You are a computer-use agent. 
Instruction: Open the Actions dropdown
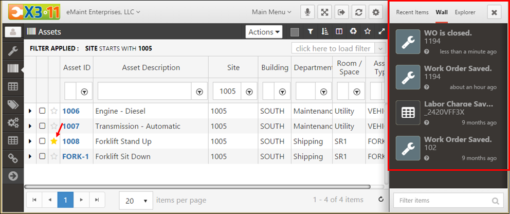tap(264, 32)
